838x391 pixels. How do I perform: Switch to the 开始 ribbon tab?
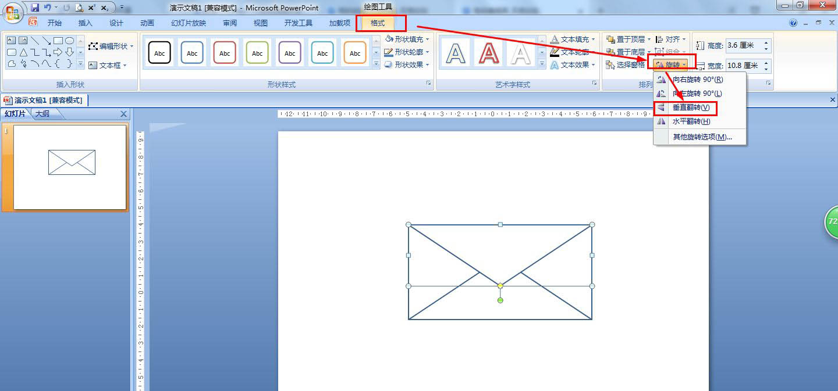click(55, 23)
